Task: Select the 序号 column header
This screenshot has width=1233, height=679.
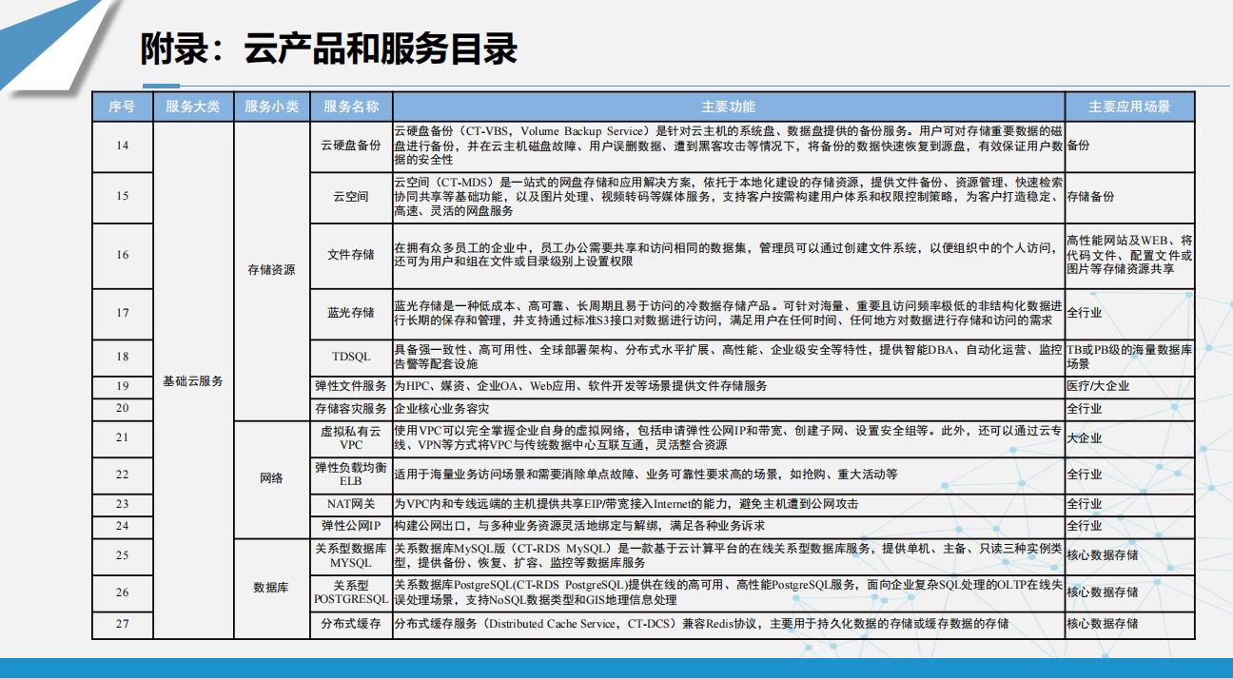Action: point(122,107)
